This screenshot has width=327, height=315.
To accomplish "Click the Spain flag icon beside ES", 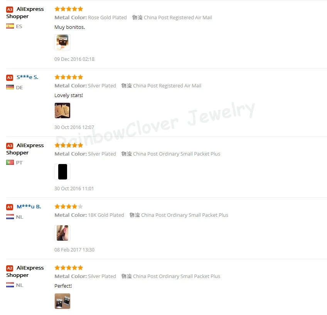I will pos(10,26).
